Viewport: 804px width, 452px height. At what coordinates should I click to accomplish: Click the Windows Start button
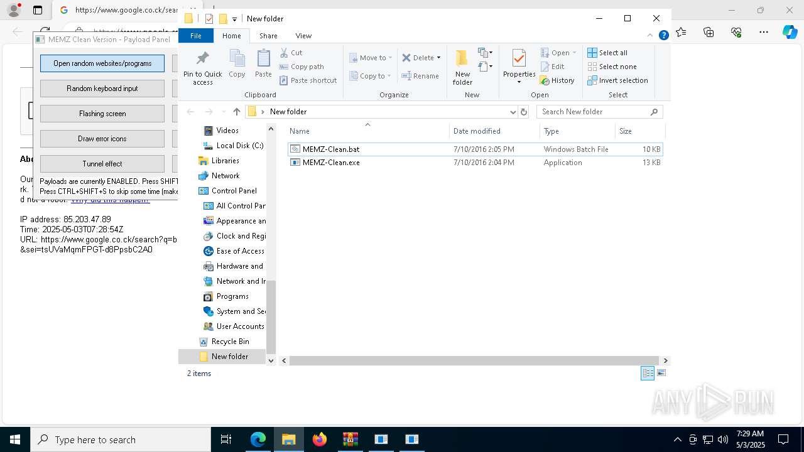click(x=15, y=439)
